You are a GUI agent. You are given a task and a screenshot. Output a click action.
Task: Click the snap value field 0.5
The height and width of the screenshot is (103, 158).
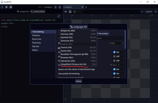click(80, 12)
